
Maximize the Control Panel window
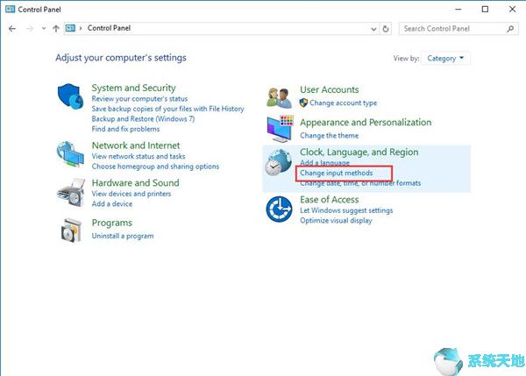(485, 9)
